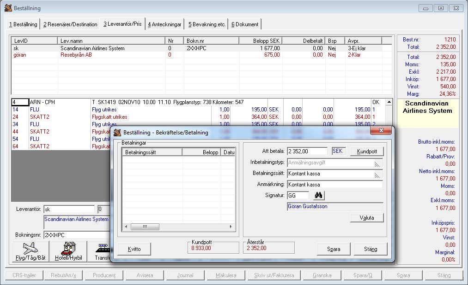Click the price rows scroll-up arrow
Viewport: 468px width, 285px height.
coord(389,102)
